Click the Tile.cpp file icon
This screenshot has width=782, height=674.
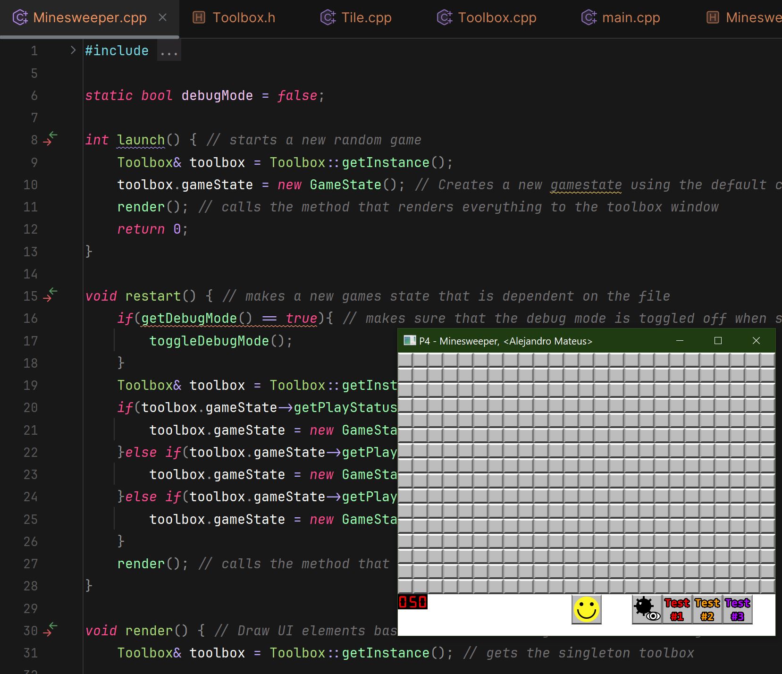tap(328, 18)
